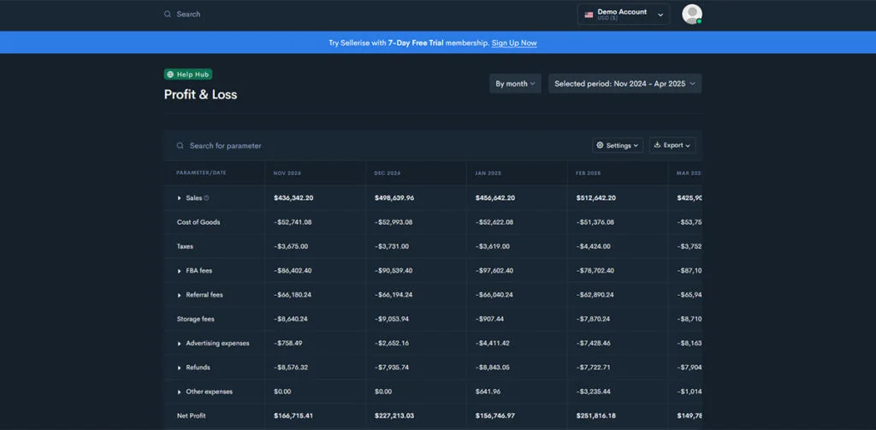Click the US flag icon in account selector
876x430 pixels.
[589, 15]
